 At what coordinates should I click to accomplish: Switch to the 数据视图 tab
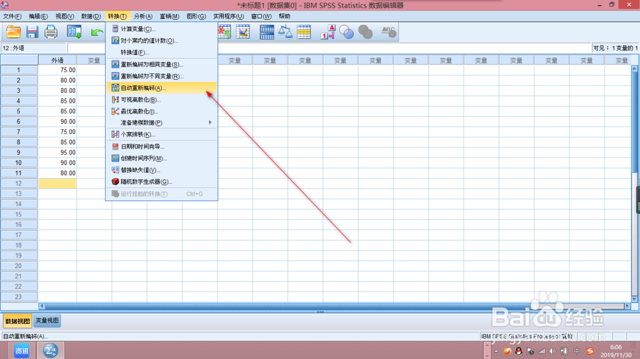pyautogui.click(x=17, y=321)
